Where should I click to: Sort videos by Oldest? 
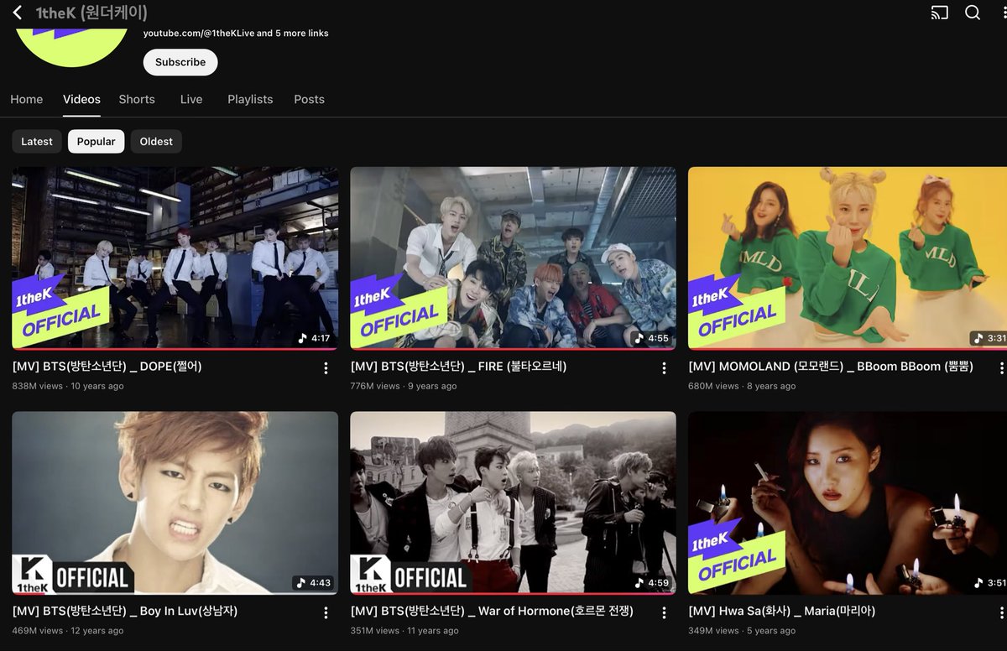(156, 141)
